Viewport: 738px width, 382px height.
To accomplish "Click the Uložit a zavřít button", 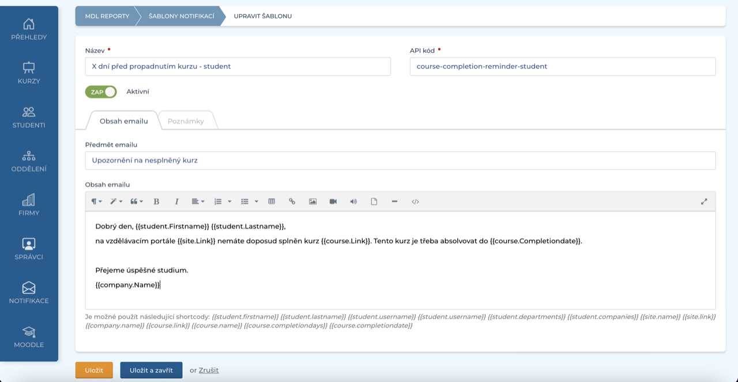I will pos(151,370).
